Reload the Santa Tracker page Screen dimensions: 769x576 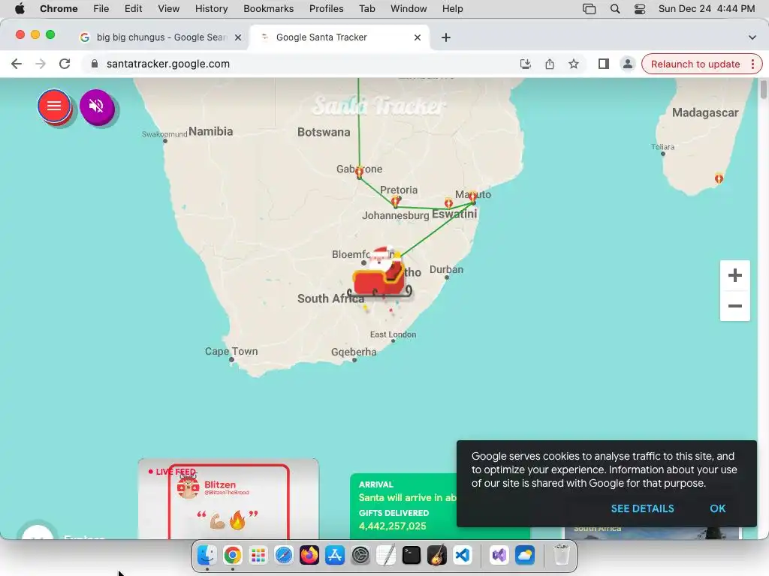click(x=65, y=64)
